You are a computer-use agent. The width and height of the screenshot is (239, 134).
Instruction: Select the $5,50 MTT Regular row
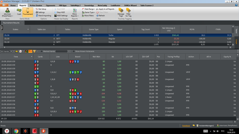pyautogui.click(x=117, y=39)
